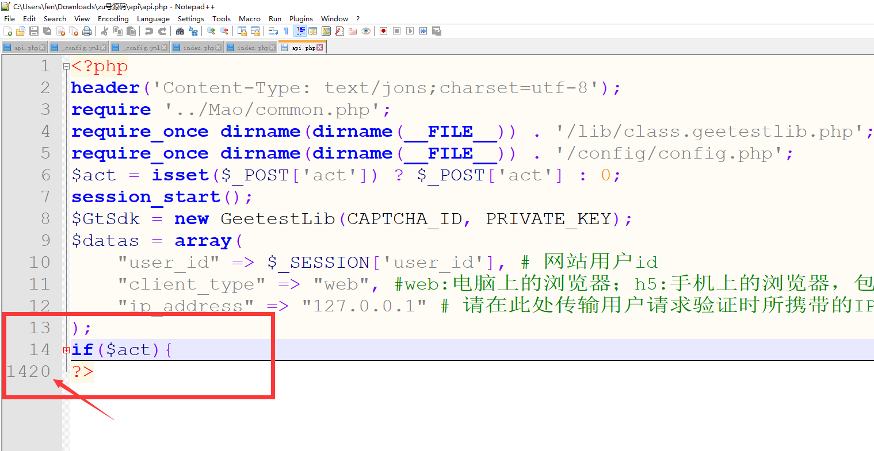Start macro recording with red dot
The image size is (874, 451).
click(x=383, y=31)
